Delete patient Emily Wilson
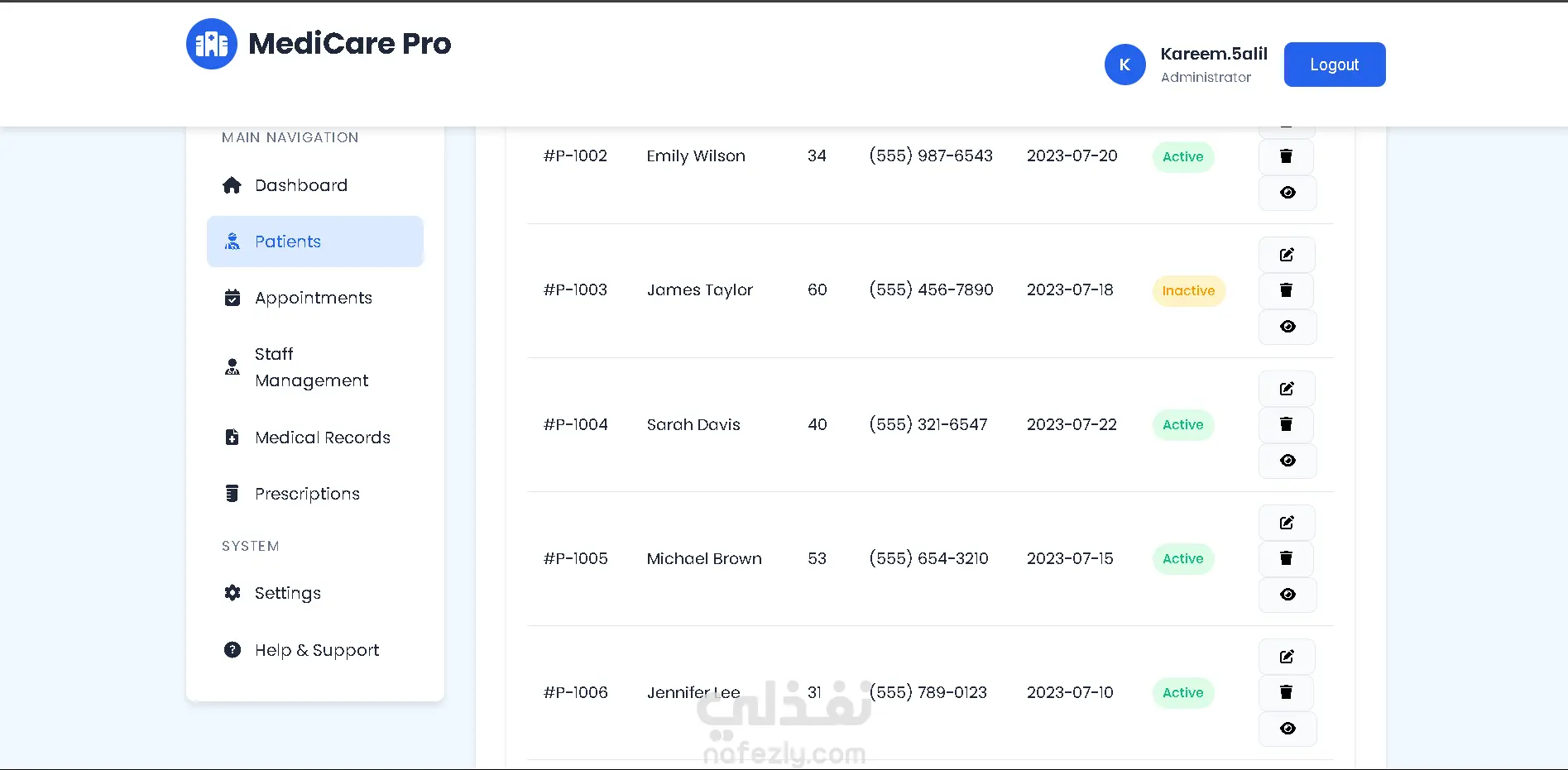This screenshot has width=1568, height=770. pos(1287,156)
